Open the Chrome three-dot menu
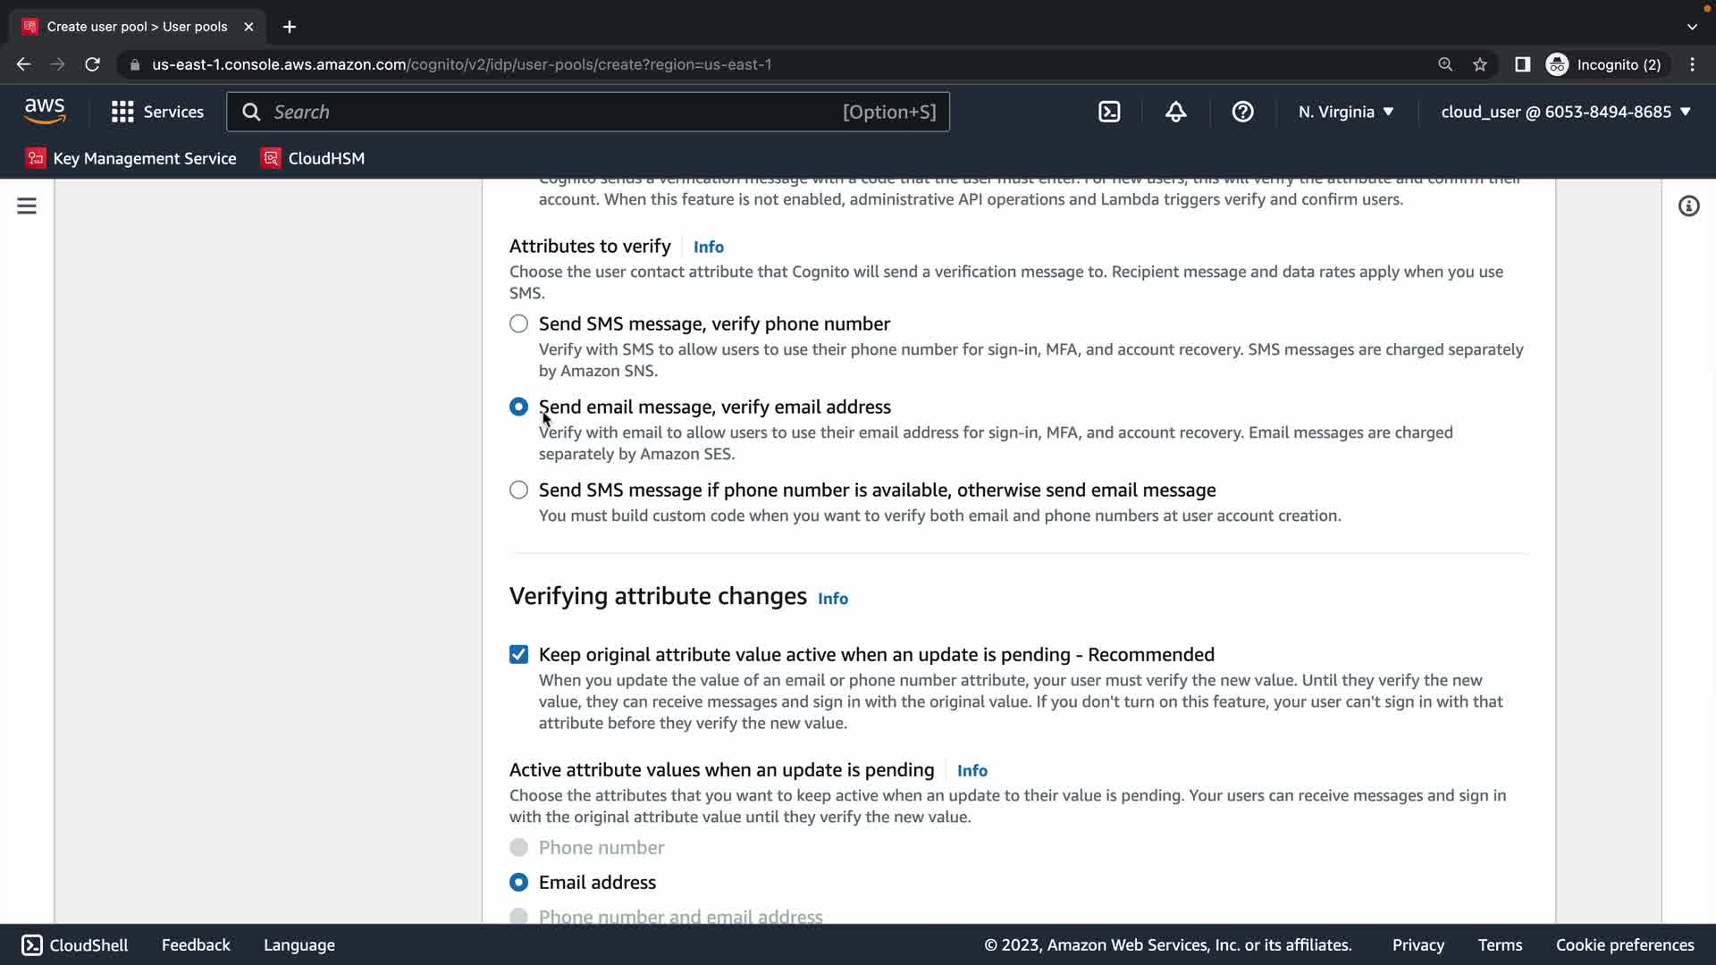 point(1692,64)
